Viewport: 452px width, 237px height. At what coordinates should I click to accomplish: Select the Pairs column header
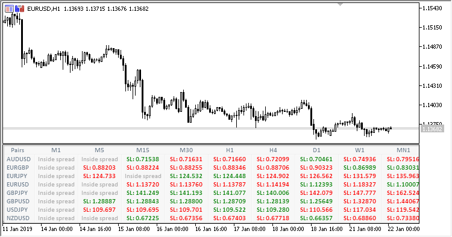click(17, 150)
